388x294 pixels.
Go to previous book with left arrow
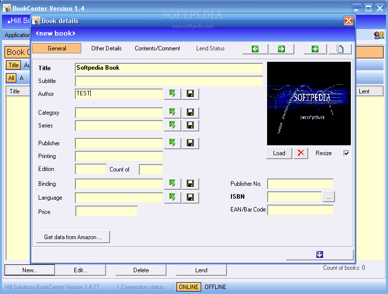(x=255, y=49)
